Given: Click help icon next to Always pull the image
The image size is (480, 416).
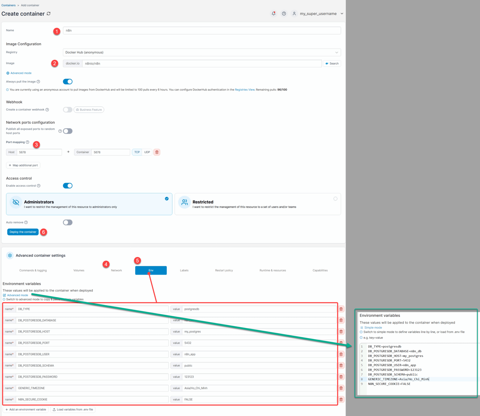Looking at the screenshot, I should click(x=38, y=82).
